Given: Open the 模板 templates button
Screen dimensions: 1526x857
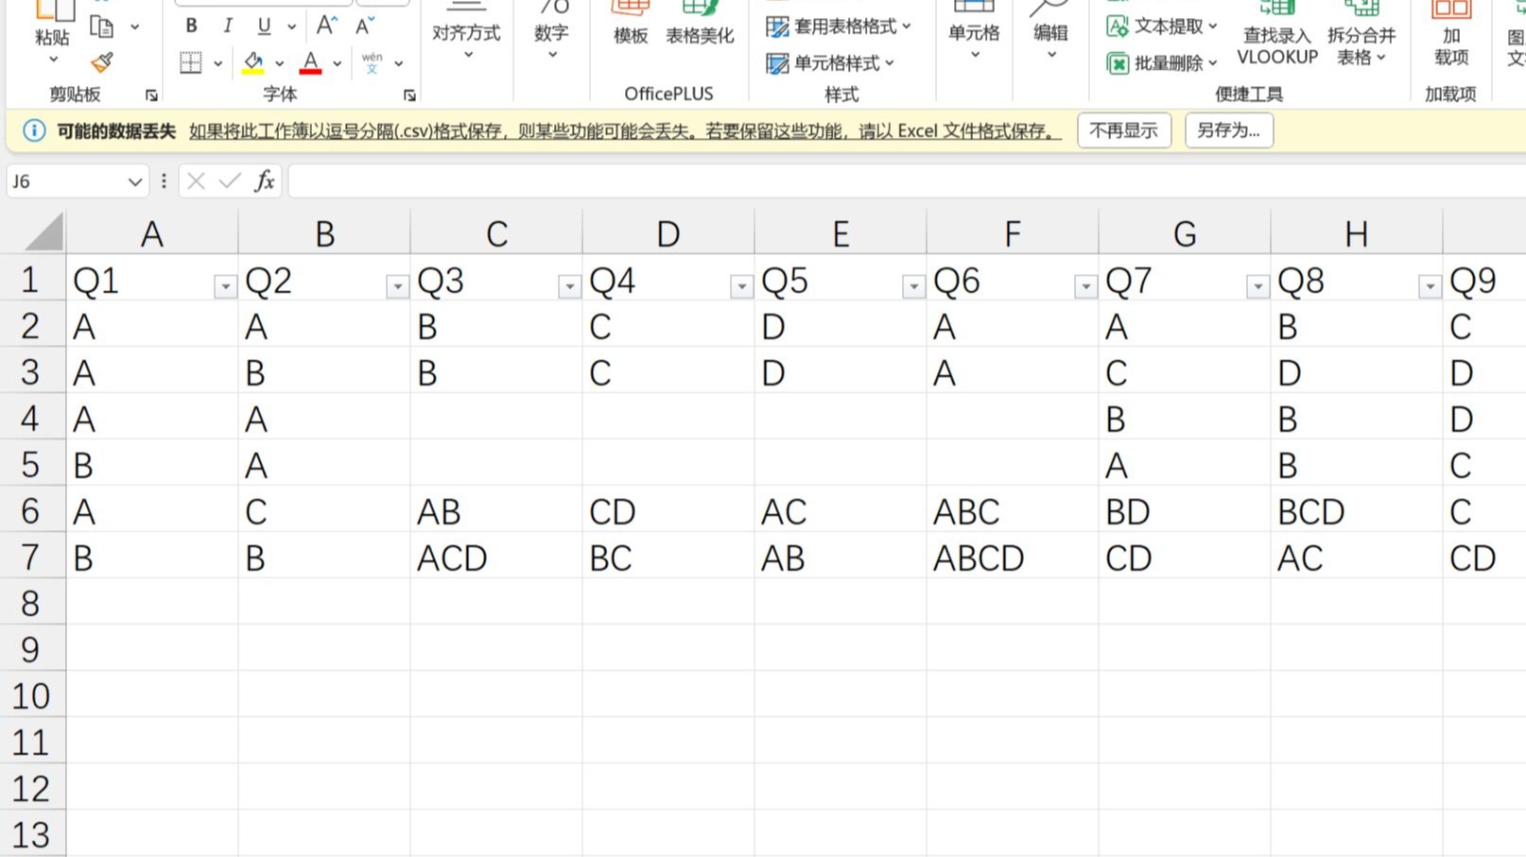Looking at the screenshot, I should click(631, 24).
